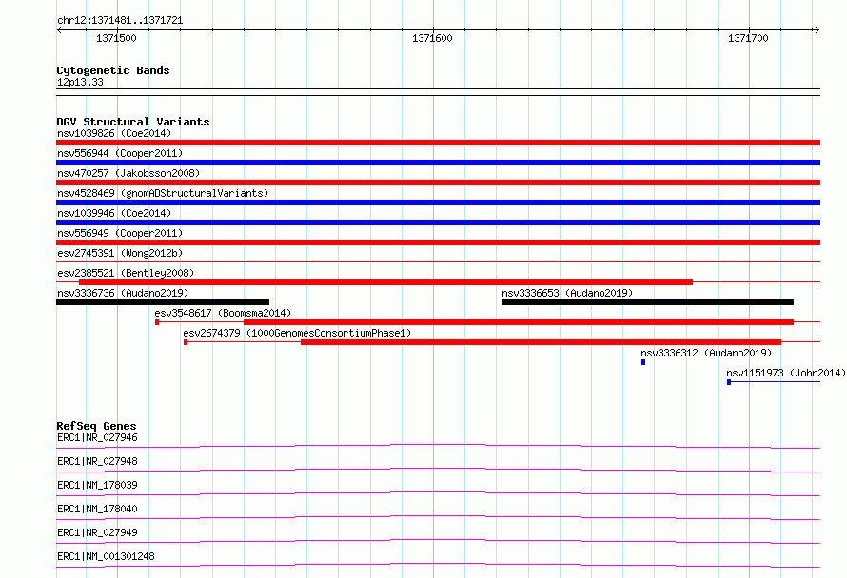Image resolution: width=847 pixels, height=578 pixels.
Task: Click the 1371600 ruler position
Action: pyautogui.click(x=432, y=38)
